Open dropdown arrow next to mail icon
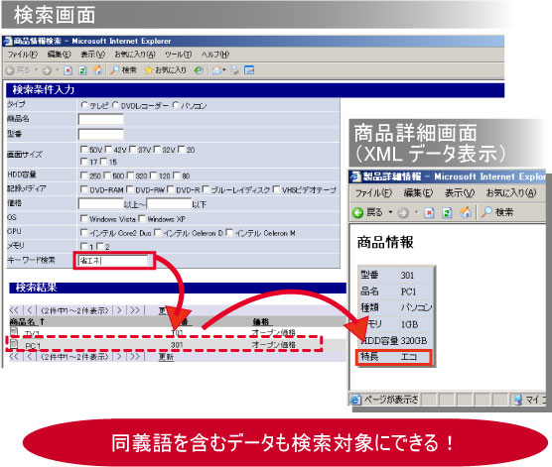This screenshot has height=467, width=552. pos(224,70)
